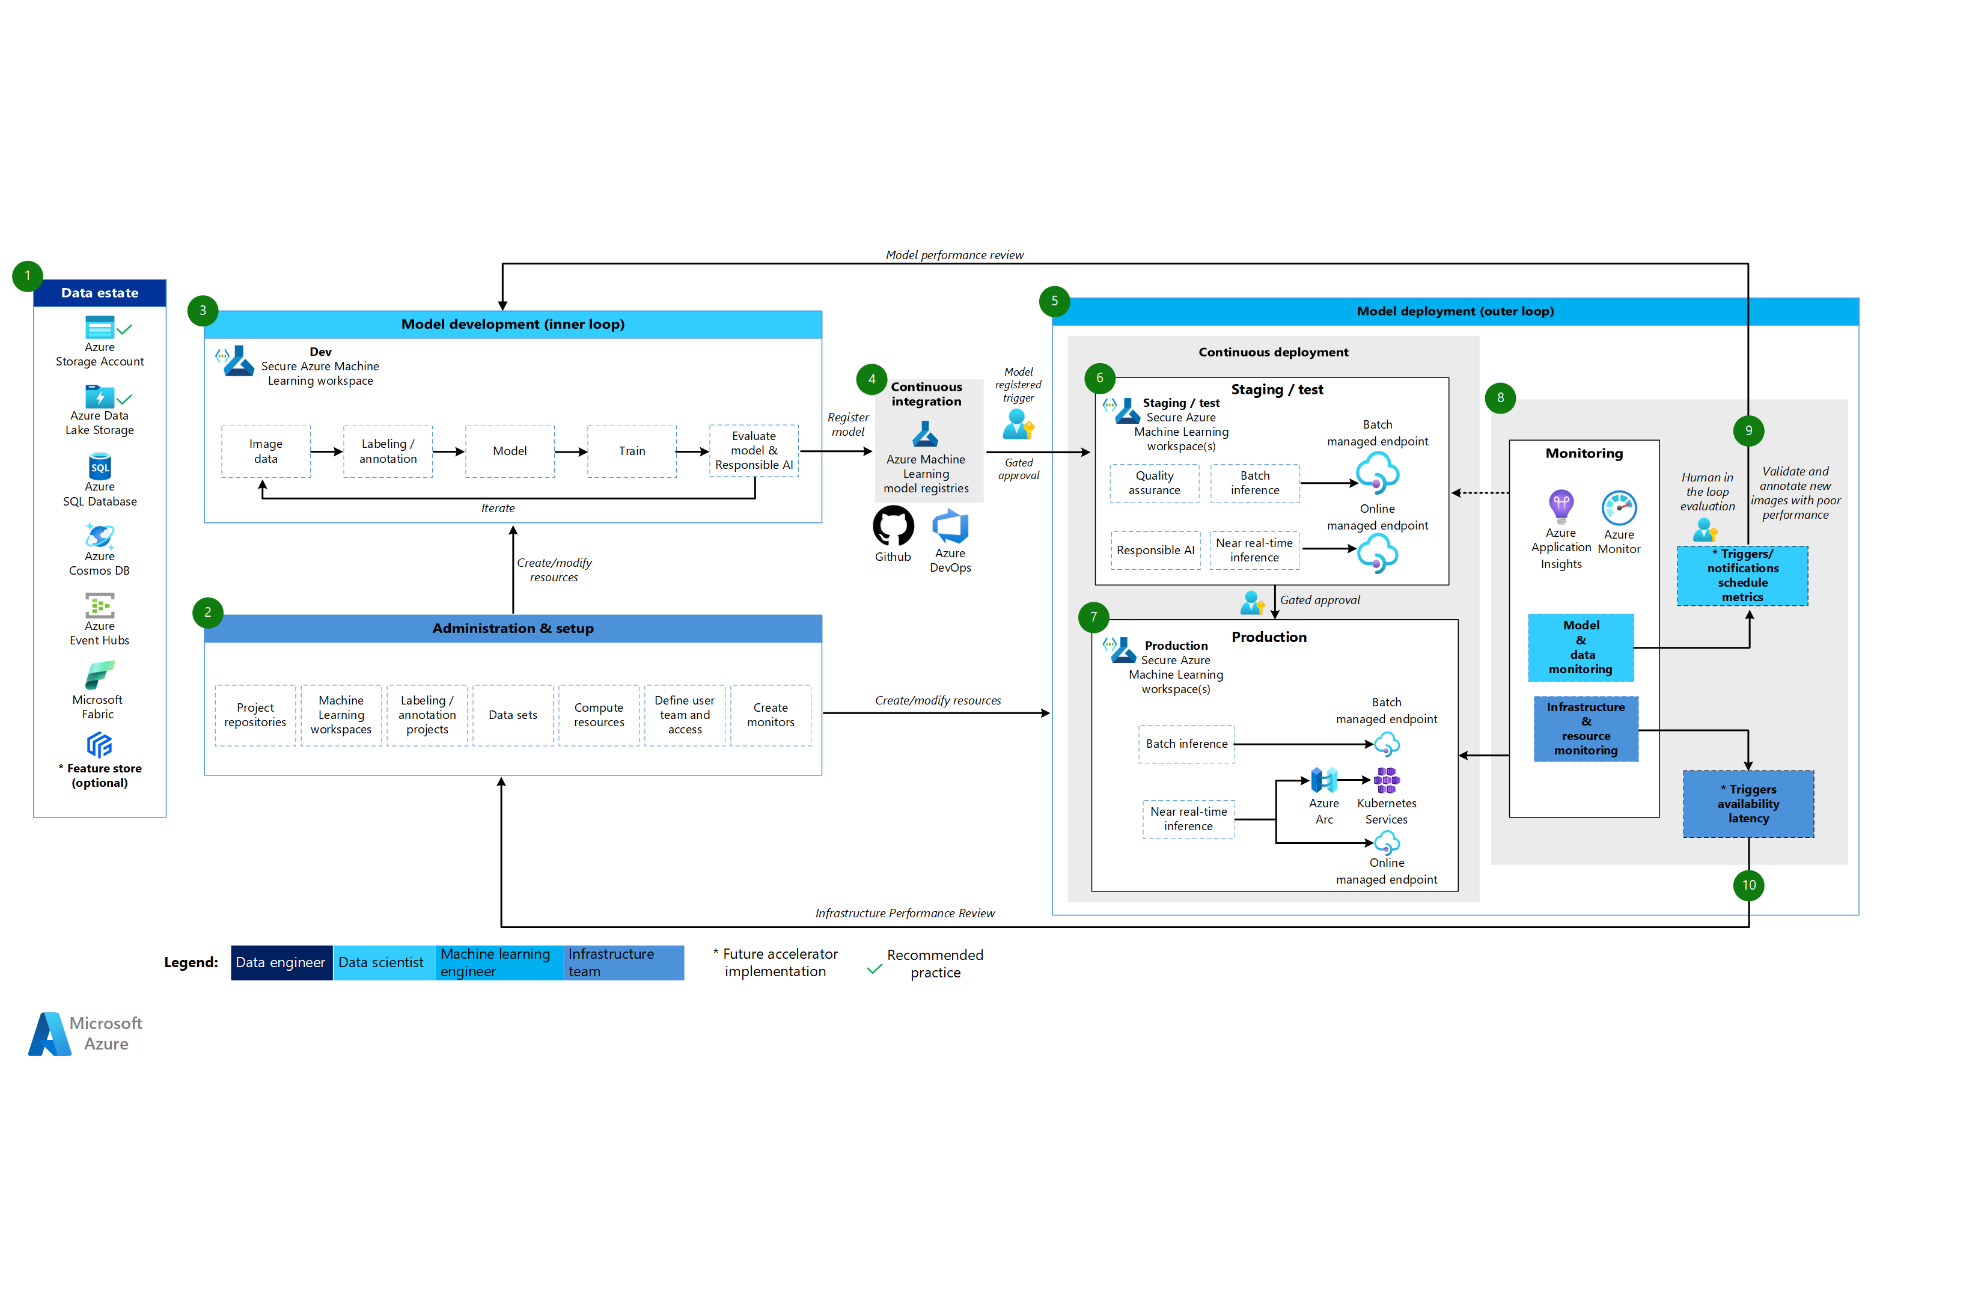The image size is (1966, 1311).
Task: Click the Feature store icon
Action: [x=99, y=744]
